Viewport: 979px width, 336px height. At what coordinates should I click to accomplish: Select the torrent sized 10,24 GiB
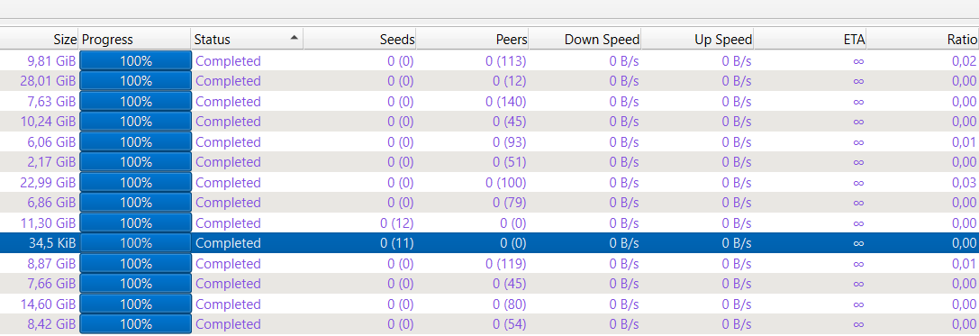coord(490,122)
